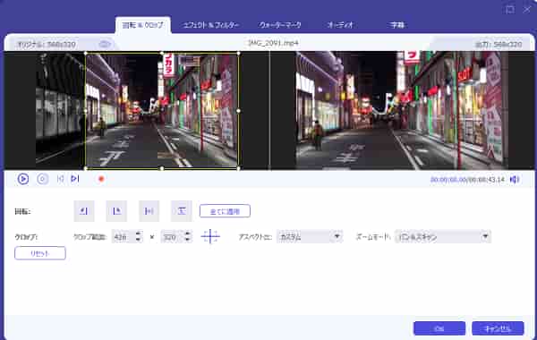The image size is (537, 340).
Task: Flip the video vertically
Action: [182, 211]
